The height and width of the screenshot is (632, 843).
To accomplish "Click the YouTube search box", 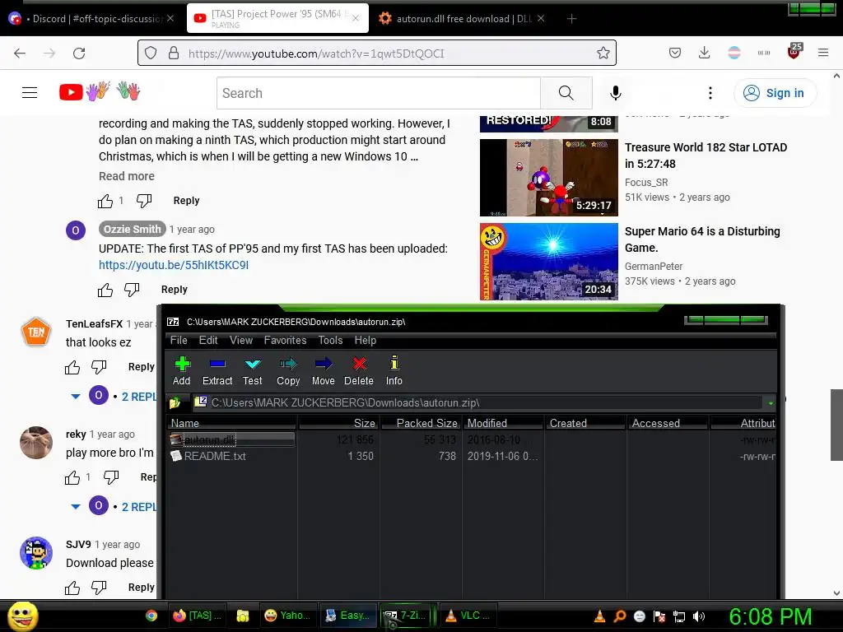I will [379, 93].
